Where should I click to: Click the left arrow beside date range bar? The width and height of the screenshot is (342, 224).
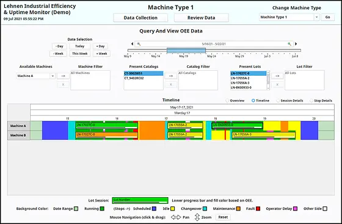tap(132, 44)
